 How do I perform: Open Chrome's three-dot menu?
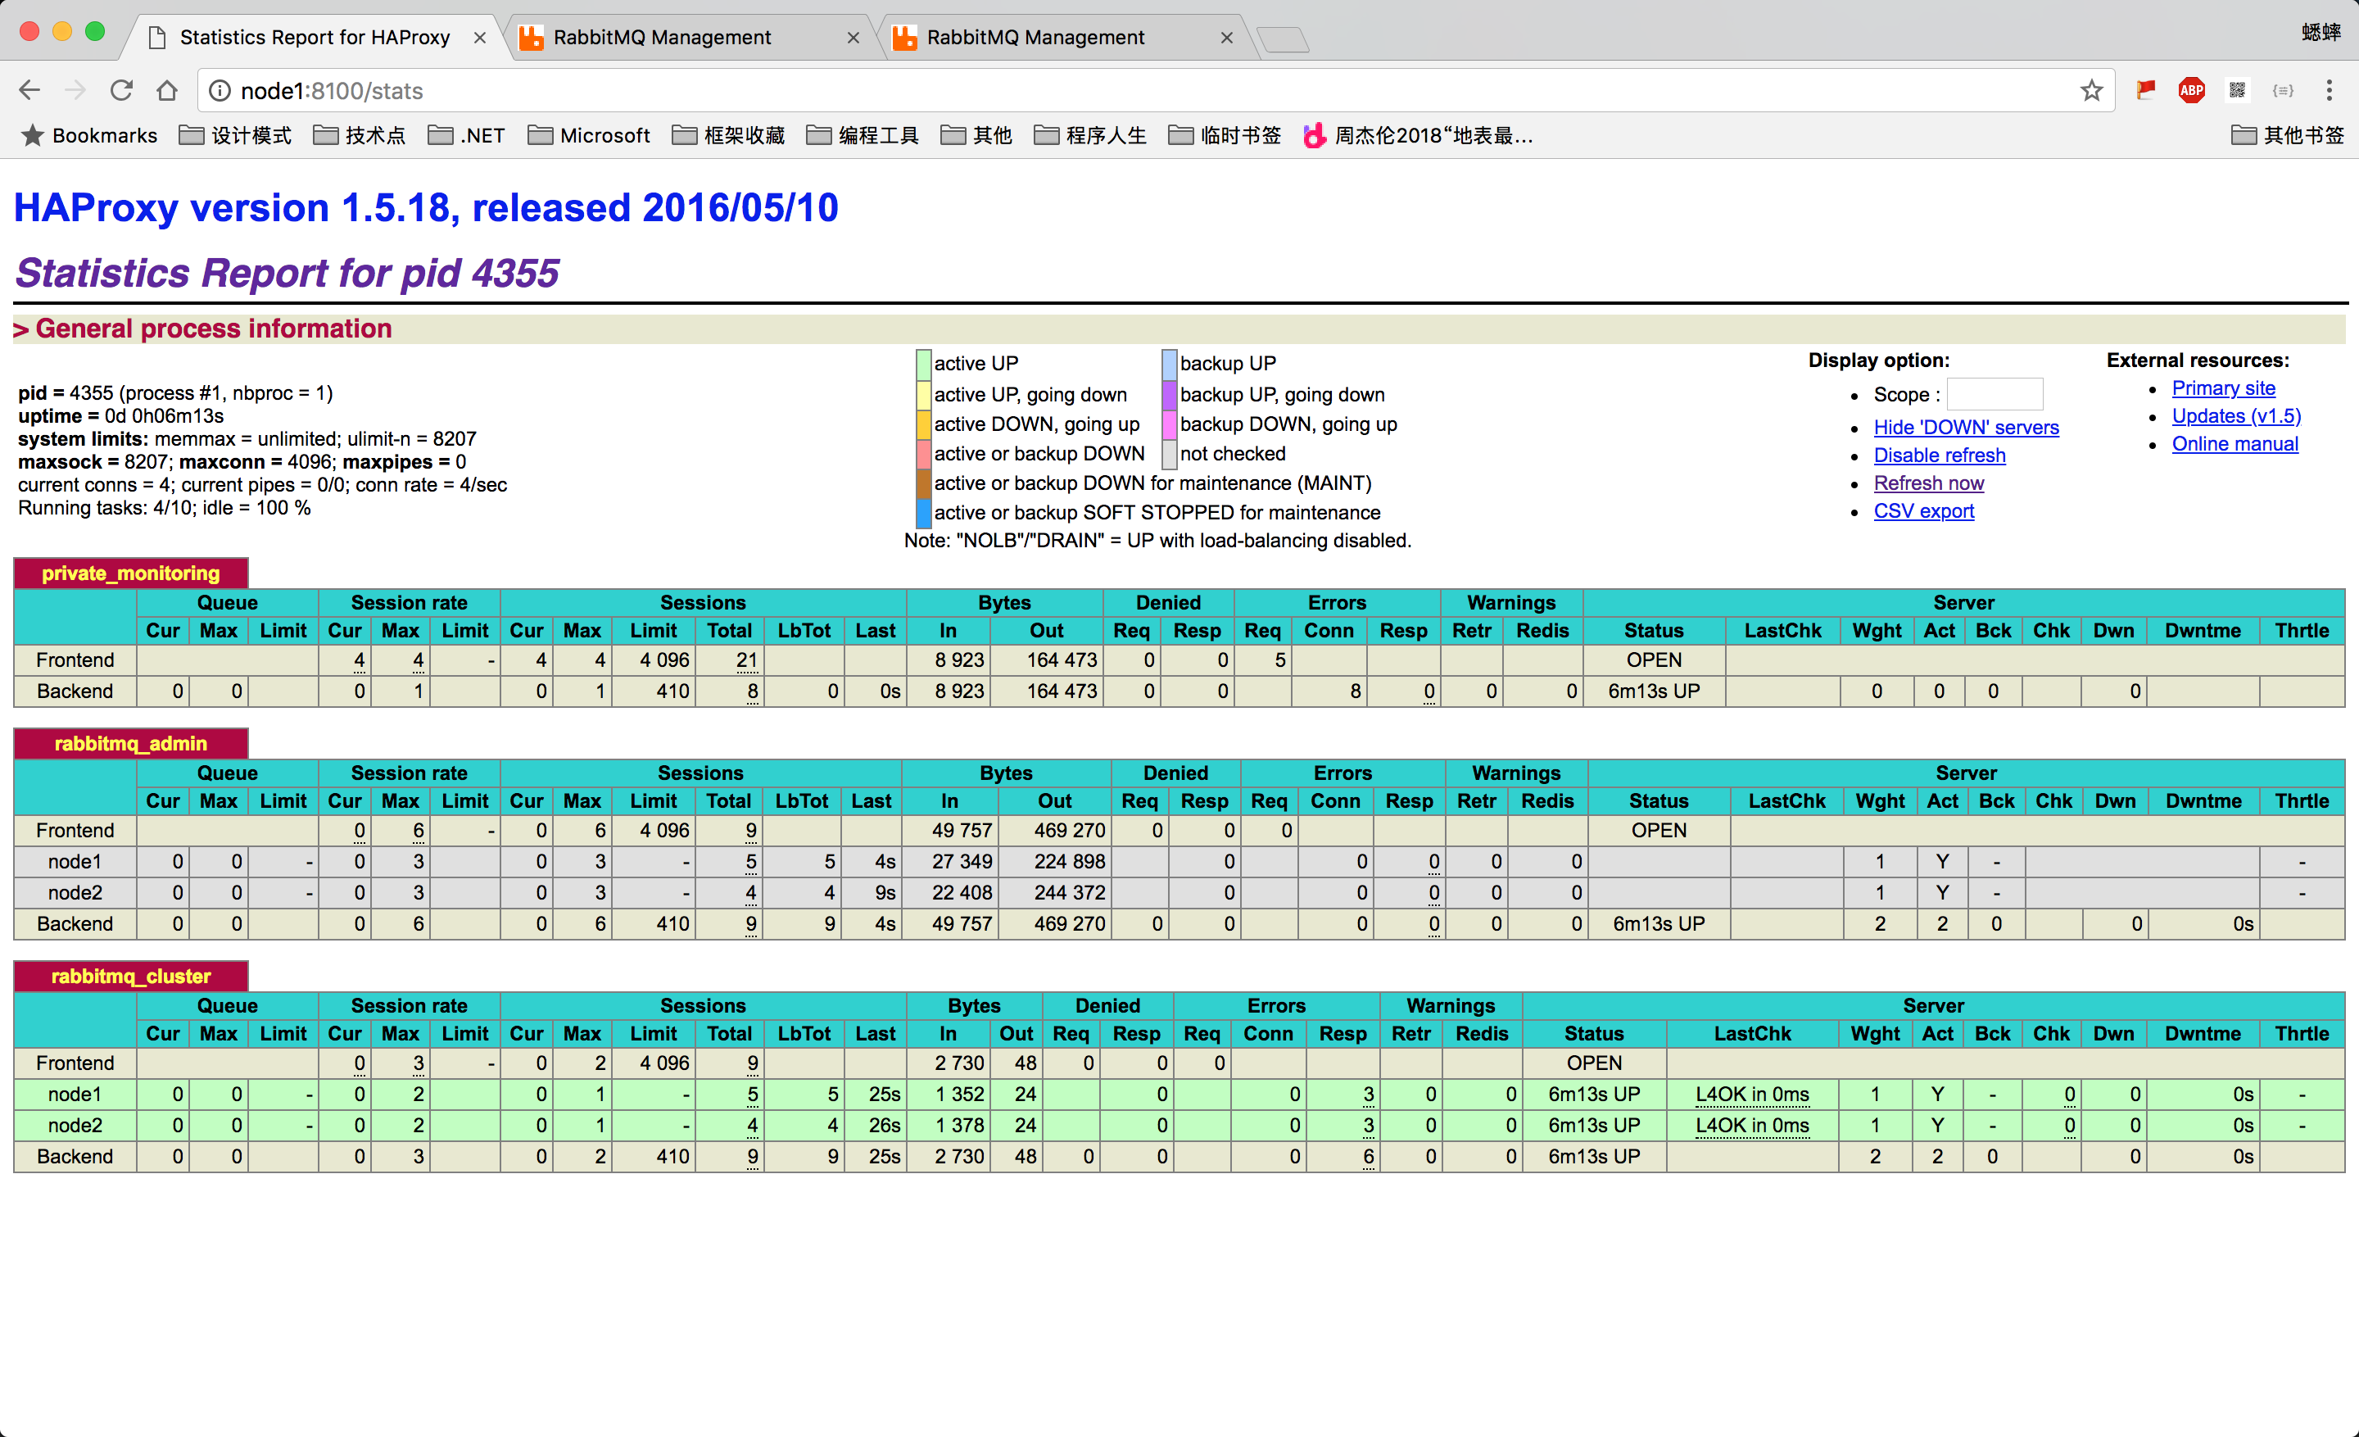pos(2330,90)
